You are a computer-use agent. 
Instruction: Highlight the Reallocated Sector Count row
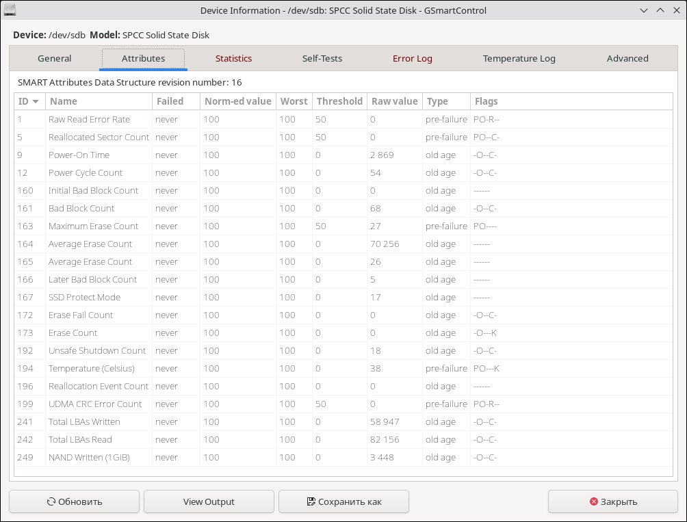tap(99, 137)
